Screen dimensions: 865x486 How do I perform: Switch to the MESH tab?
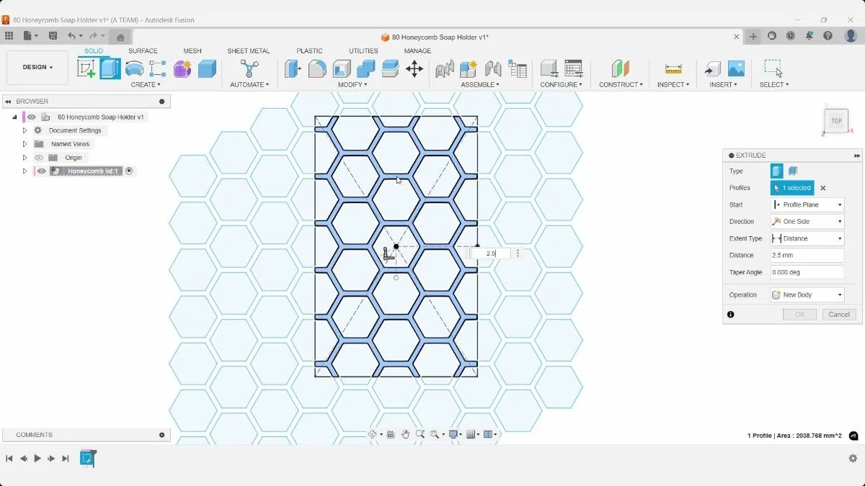(192, 51)
